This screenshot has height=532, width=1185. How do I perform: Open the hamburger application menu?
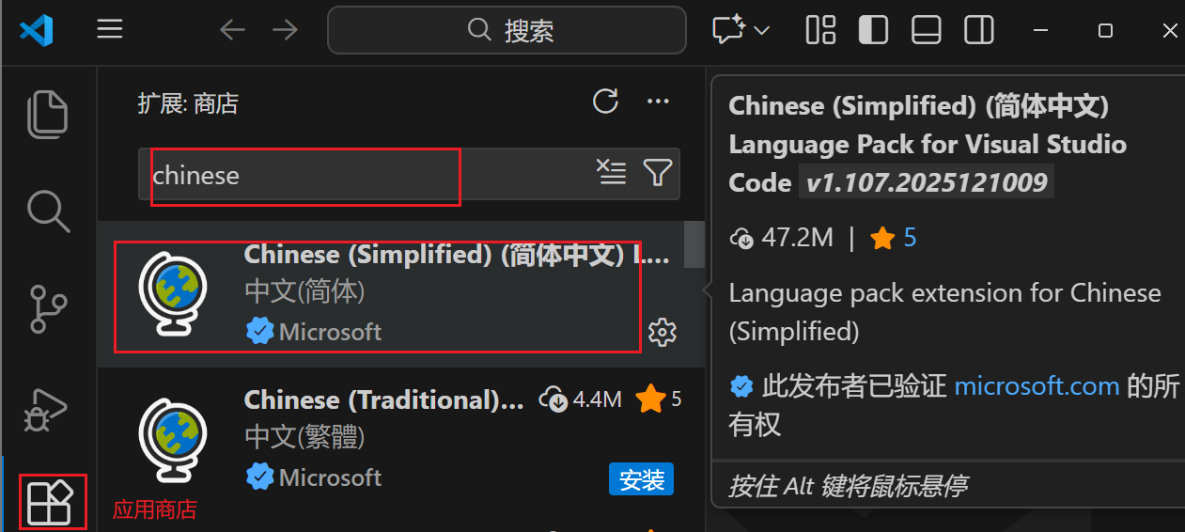click(110, 29)
